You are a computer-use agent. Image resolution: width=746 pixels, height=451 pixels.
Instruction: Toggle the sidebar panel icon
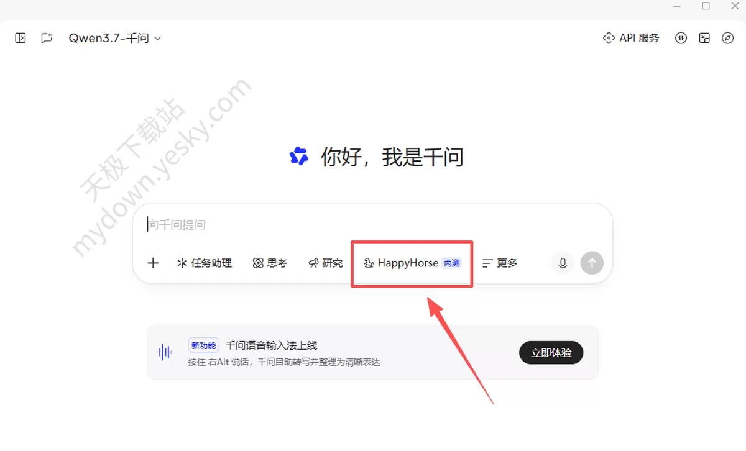(21, 38)
